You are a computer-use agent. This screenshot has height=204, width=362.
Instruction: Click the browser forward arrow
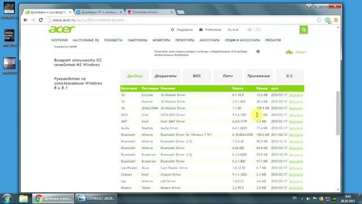pos(33,20)
